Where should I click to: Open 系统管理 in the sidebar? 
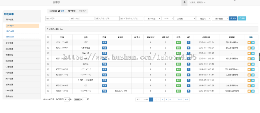coord(22,85)
